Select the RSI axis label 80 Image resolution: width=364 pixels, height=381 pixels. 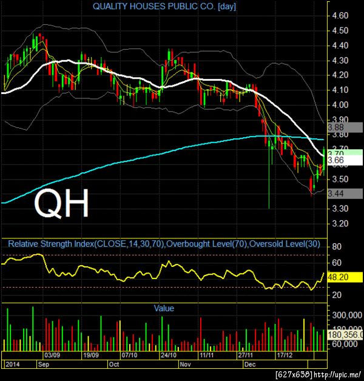click(337, 247)
